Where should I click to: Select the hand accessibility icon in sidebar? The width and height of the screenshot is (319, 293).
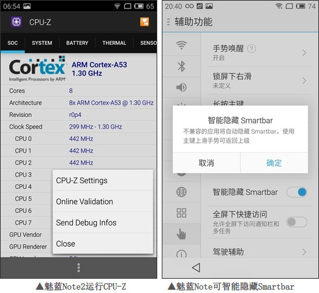click(x=181, y=234)
